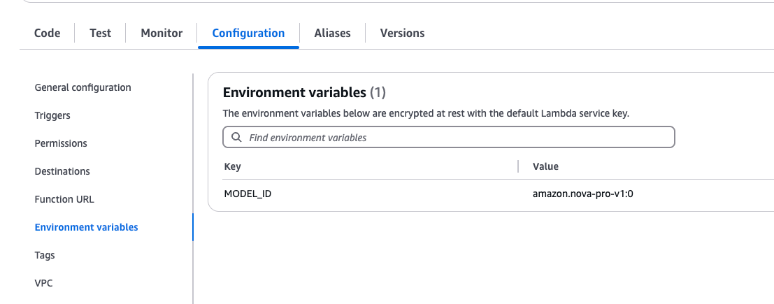Open the VPC configuration section
The height and width of the screenshot is (304, 774).
(x=43, y=283)
